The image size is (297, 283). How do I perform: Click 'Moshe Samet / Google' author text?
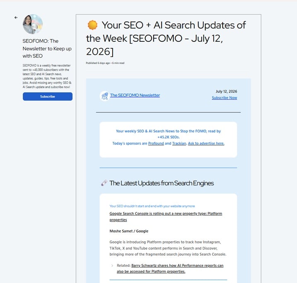(129, 231)
